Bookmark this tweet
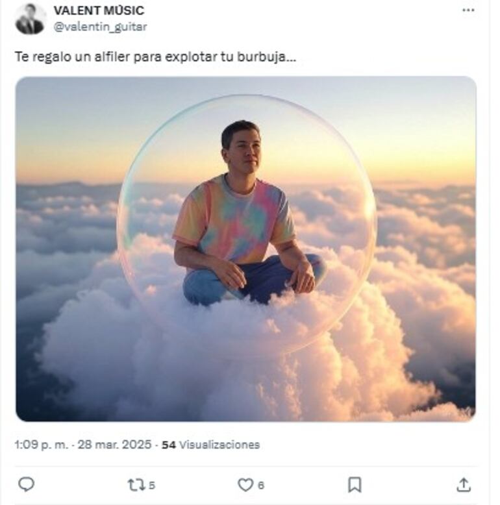The height and width of the screenshot is (505, 500). (x=355, y=484)
